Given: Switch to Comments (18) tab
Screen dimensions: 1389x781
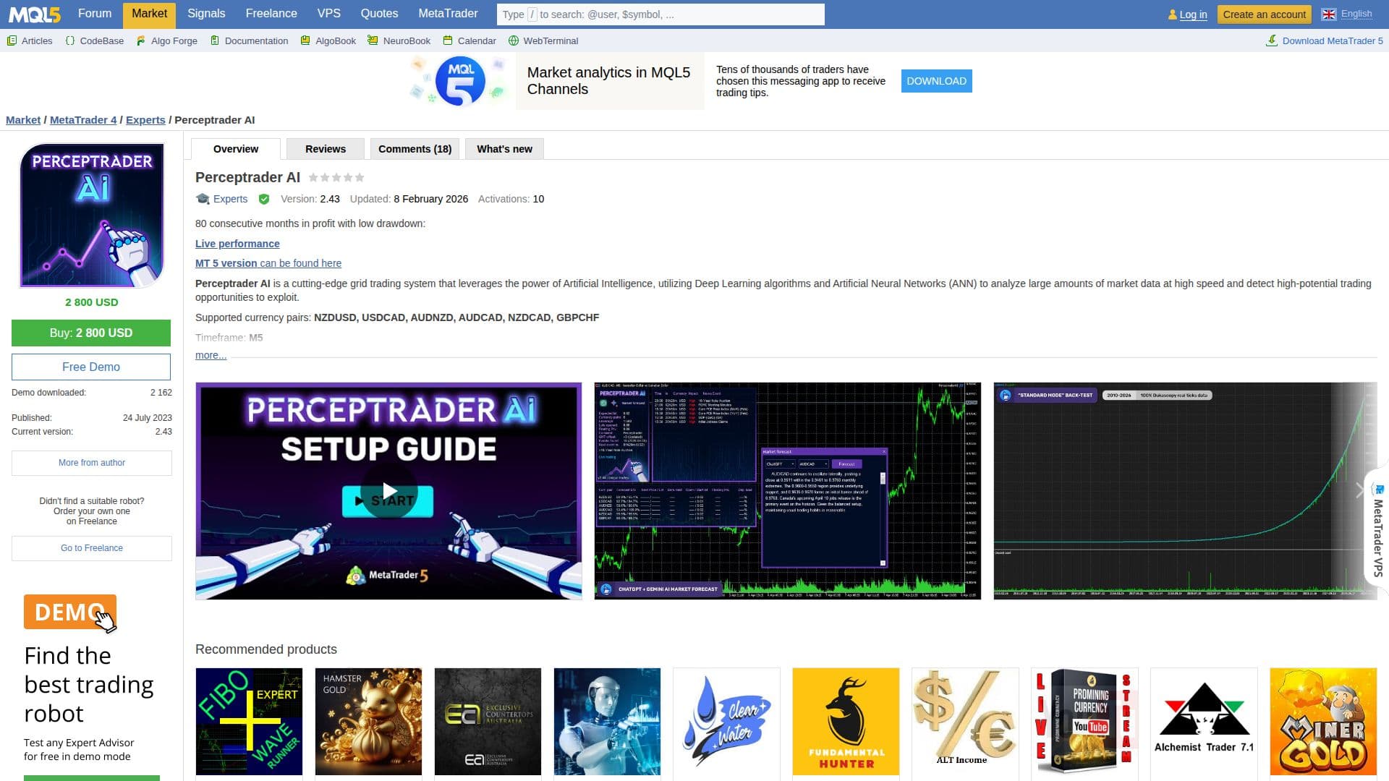Looking at the screenshot, I should pyautogui.click(x=415, y=149).
